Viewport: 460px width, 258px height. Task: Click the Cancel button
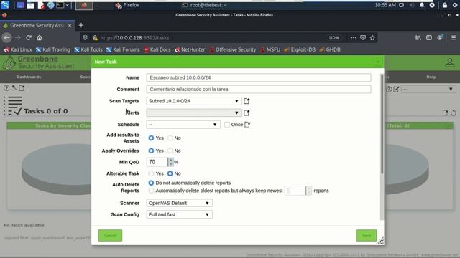(110, 236)
